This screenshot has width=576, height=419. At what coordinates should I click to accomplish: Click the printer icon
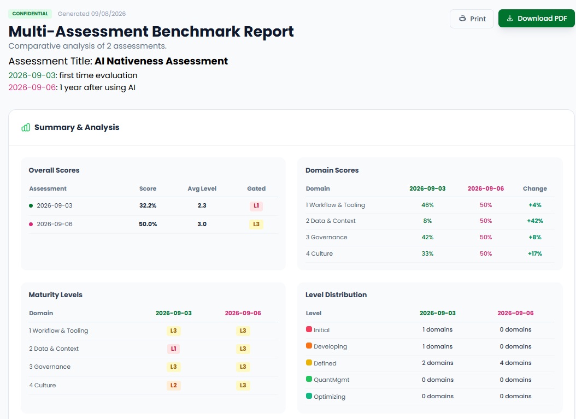(x=462, y=19)
